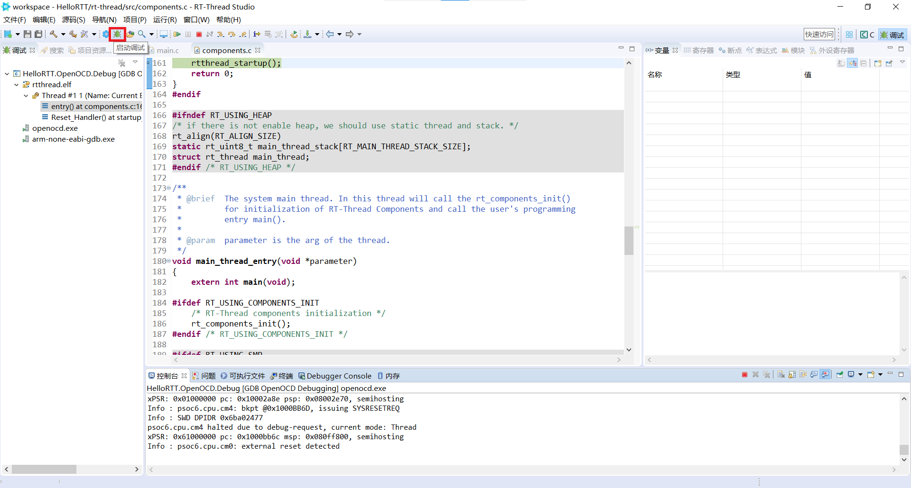911x488 pixels.
Task: Click the open folder icon beside the bug
Action: coord(130,34)
